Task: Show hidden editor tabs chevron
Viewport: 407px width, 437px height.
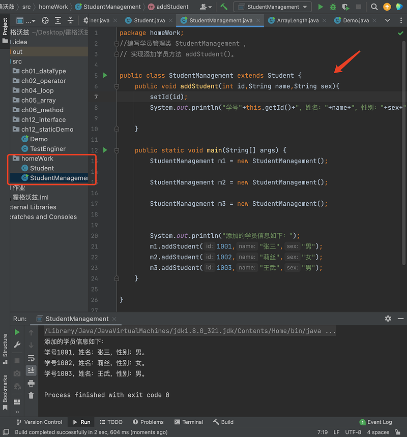Action: pos(388,20)
